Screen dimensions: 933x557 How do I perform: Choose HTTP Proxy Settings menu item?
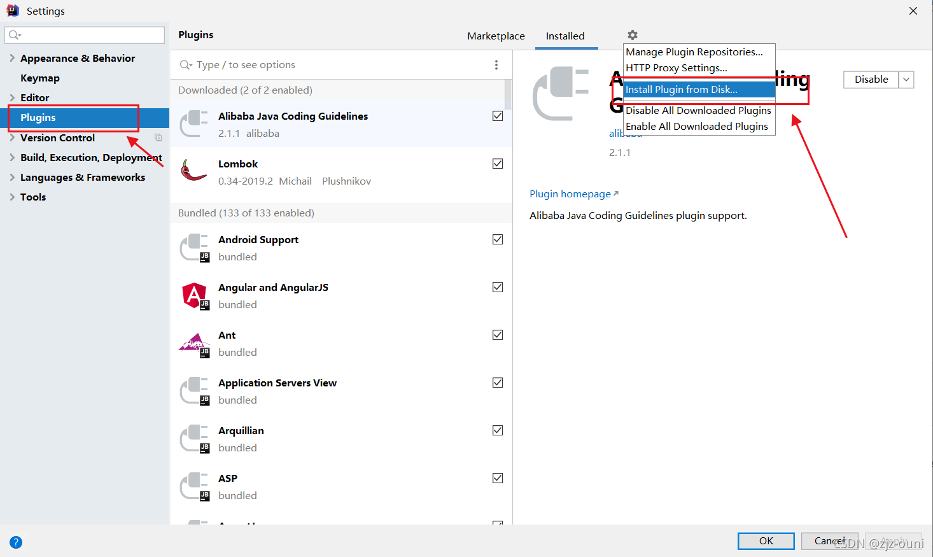(699, 68)
